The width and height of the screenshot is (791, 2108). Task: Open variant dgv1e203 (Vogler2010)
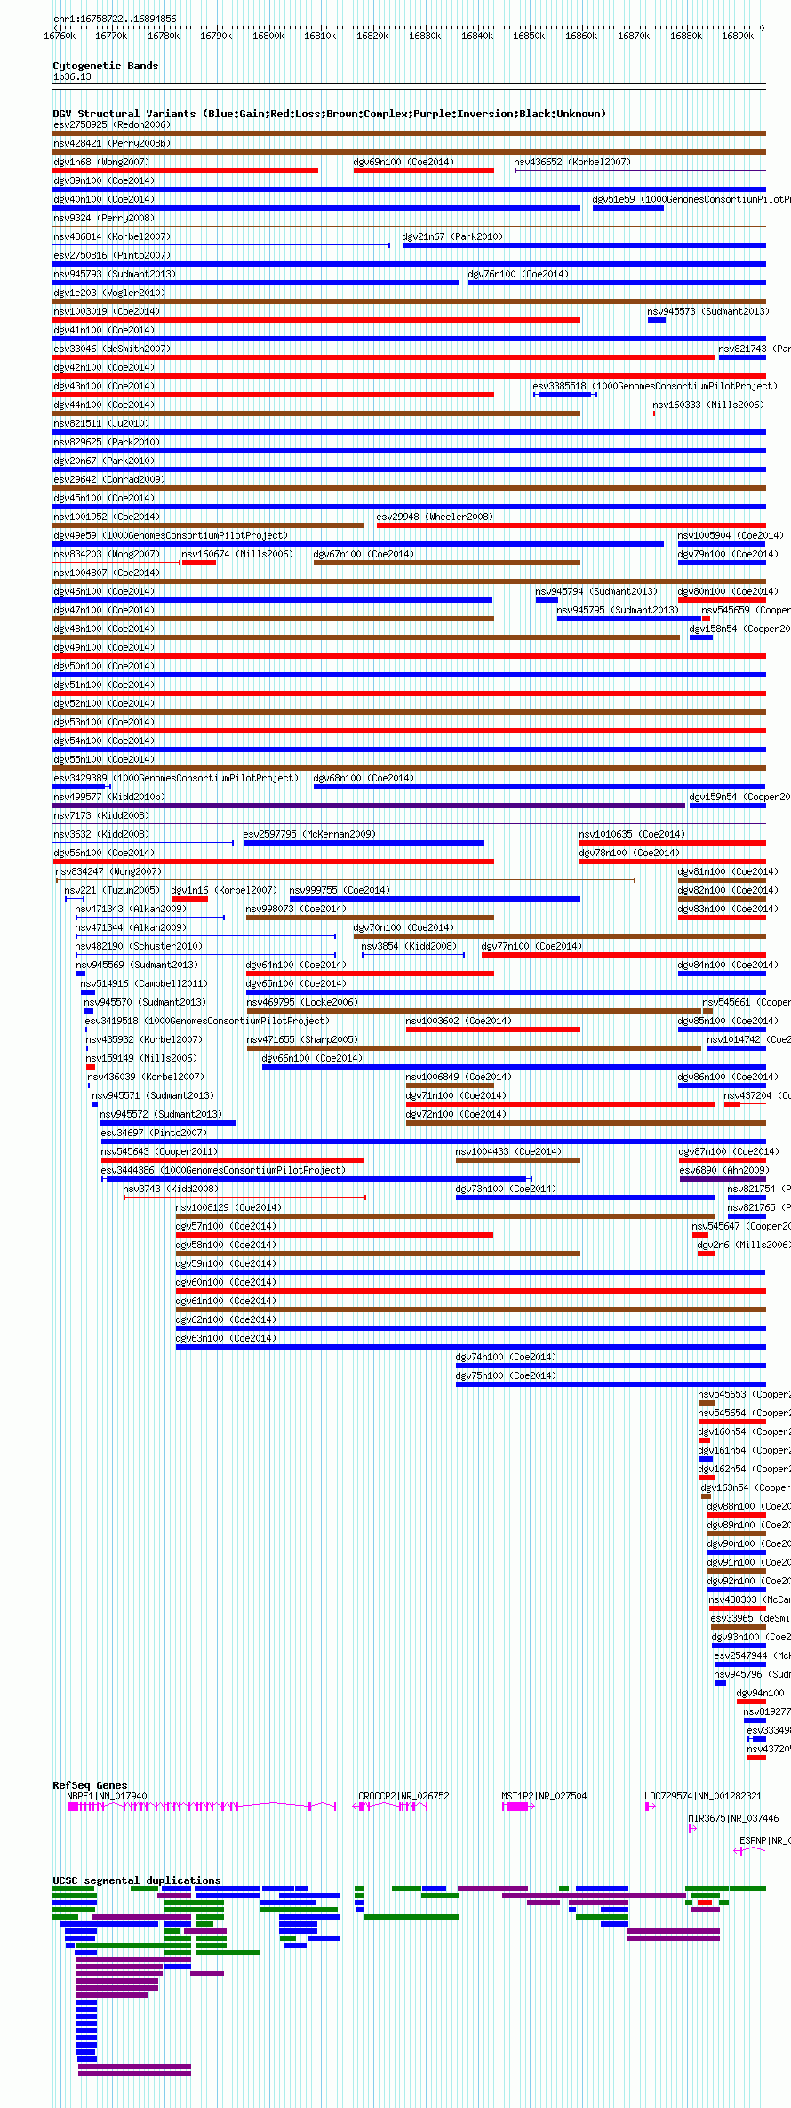[x=109, y=293]
